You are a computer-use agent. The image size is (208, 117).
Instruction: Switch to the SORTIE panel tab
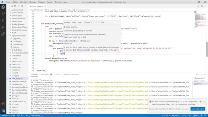point(57,74)
